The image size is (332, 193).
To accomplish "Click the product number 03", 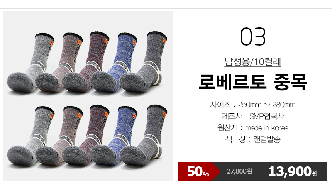I will tap(252, 37).
